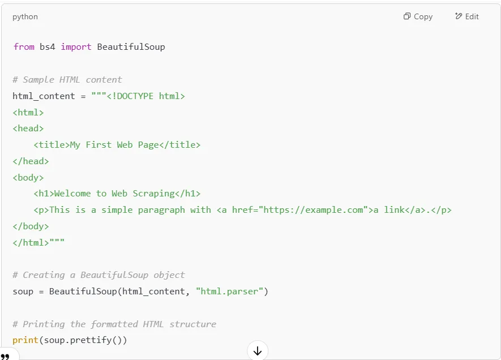Click the "# Printing the formatted HTML structure" comment
Screen dimensions: 501x360
coord(114,324)
